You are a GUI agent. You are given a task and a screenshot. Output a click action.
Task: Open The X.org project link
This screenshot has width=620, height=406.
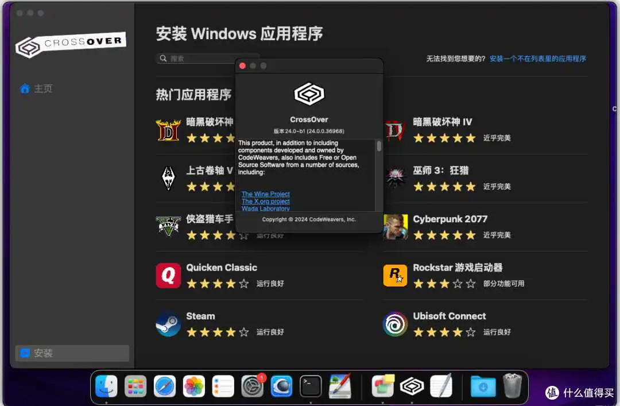pos(266,202)
